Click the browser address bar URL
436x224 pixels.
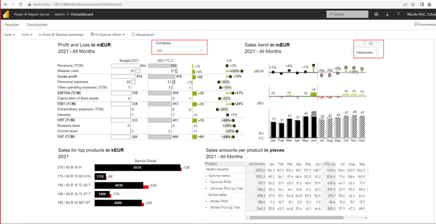89,5
